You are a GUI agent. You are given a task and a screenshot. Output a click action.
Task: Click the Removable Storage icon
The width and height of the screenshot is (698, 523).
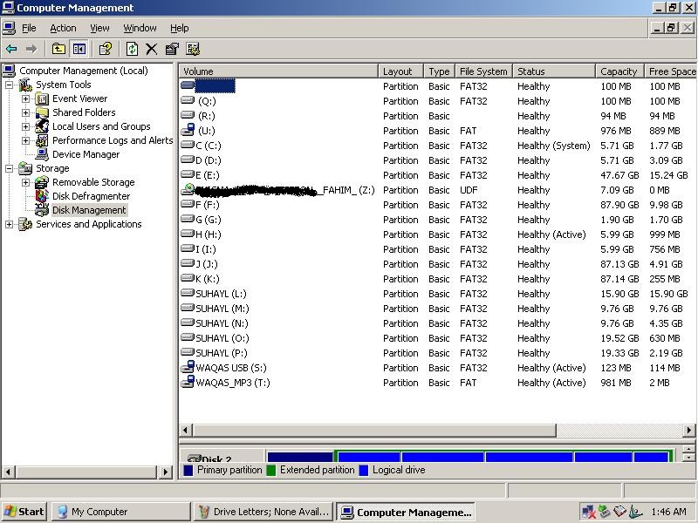tap(42, 182)
